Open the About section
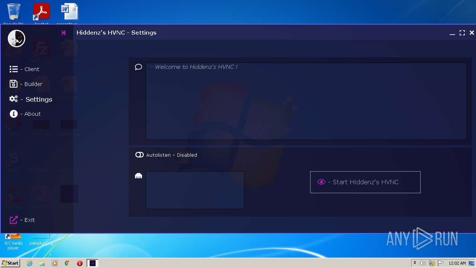The height and width of the screenshot is (268, 476). pos(25,114)
